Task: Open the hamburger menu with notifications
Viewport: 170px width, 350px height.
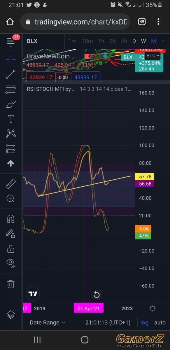Action: point(11,41)
